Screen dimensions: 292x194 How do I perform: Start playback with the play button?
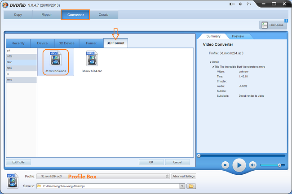tap(239, 165)
